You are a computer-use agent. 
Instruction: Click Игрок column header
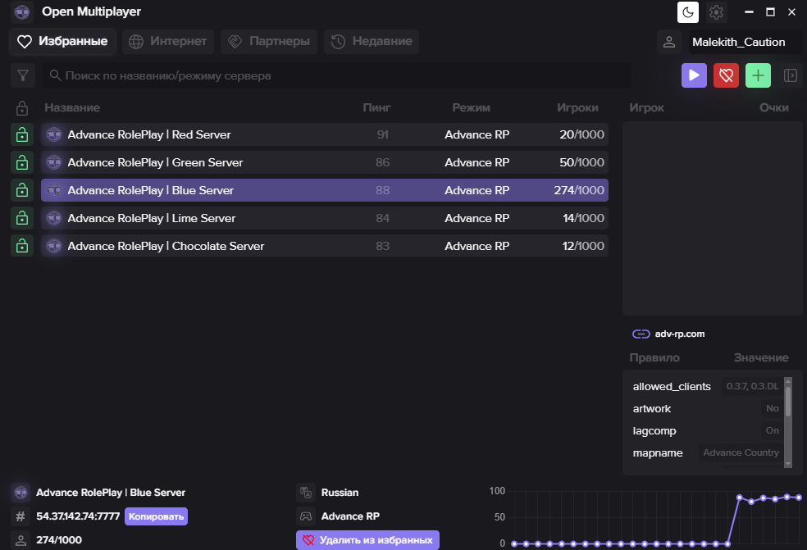(646, 107)
